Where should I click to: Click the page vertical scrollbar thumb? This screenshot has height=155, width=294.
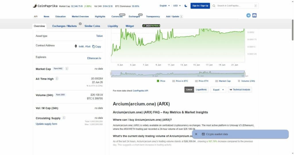point(293,30)
